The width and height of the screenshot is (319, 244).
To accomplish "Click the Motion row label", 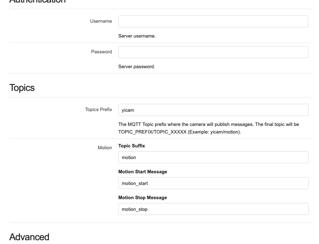I will tap(105, 148).
